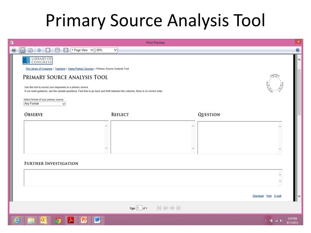This screenshot has width=311, height=233.
Task: Open Word from the taskbar
Action: coord(97,220)
